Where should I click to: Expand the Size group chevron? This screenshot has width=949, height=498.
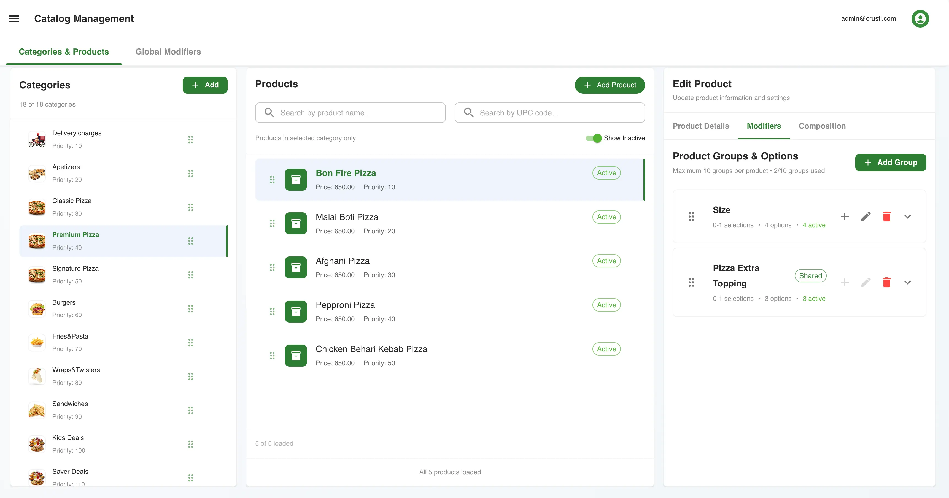tap(908, 216)
